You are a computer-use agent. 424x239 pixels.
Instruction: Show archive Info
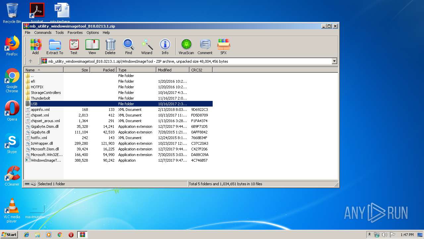165,46
